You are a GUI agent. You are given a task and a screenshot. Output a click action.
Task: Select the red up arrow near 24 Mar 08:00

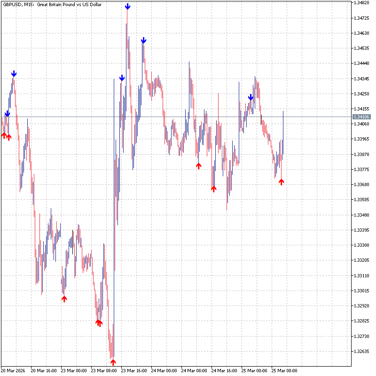[198, 165]
